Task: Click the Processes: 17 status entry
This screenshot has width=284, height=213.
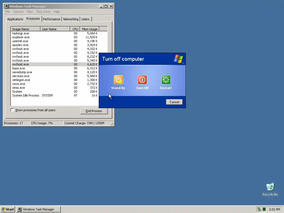Action: tap(17, 123)
